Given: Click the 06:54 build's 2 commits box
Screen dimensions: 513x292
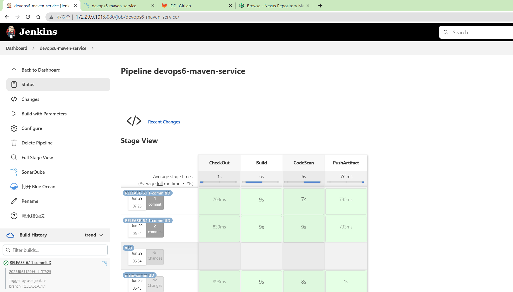Looking at the screenshot, I should (x=155, y=229).
